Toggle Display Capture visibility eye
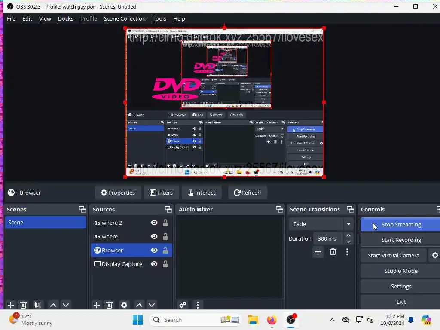Image resolution: width=440 pixels, height=330 pixels. pos(154,264)
